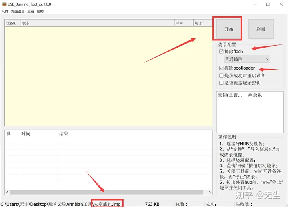Click the 开始 start button
This screenshot has width=288, height=207.
coord(228,29)
